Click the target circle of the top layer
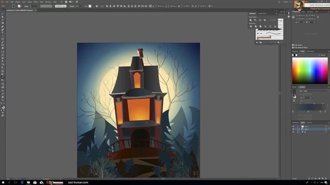The image size is (330, 185). pyautogui.click(x=326, y=126)
